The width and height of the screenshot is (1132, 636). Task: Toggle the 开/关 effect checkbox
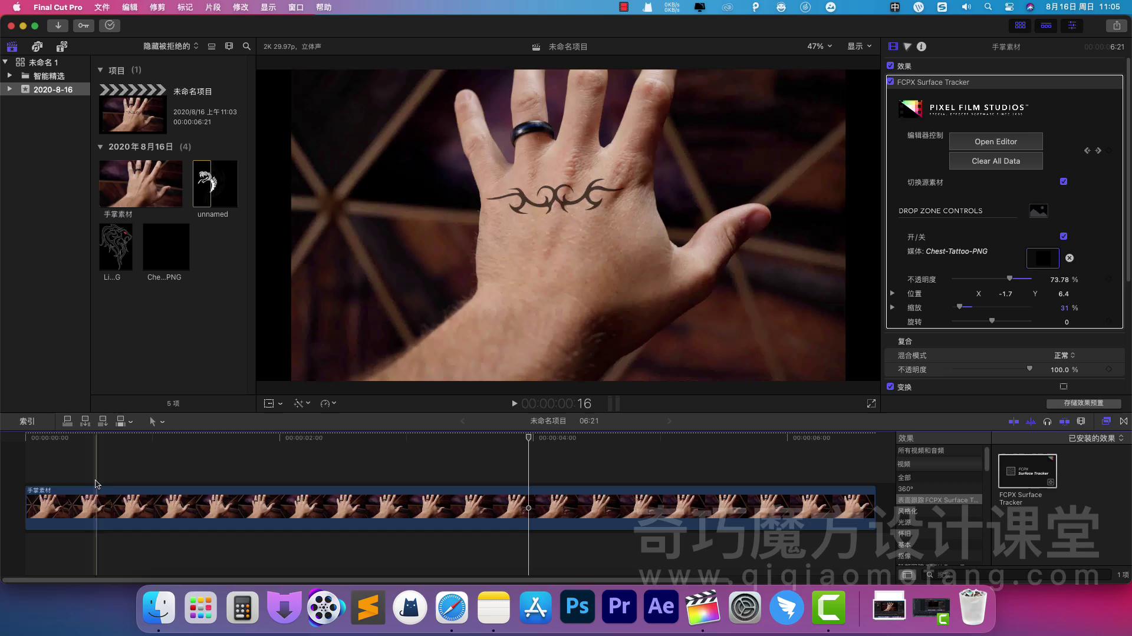[1064, 236]
